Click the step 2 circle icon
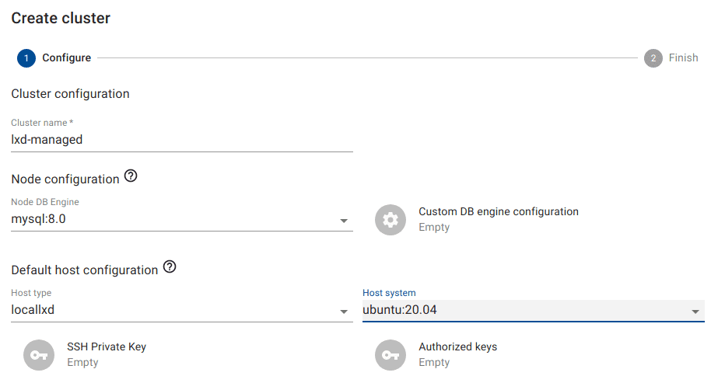This screenshot has width=718, height=383. point(653,58)
